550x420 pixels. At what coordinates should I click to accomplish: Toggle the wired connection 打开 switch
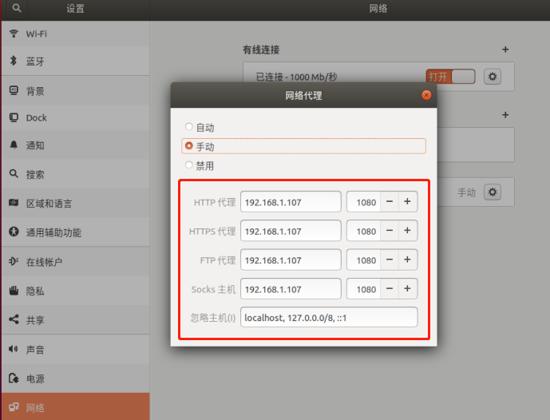(451, 77)
